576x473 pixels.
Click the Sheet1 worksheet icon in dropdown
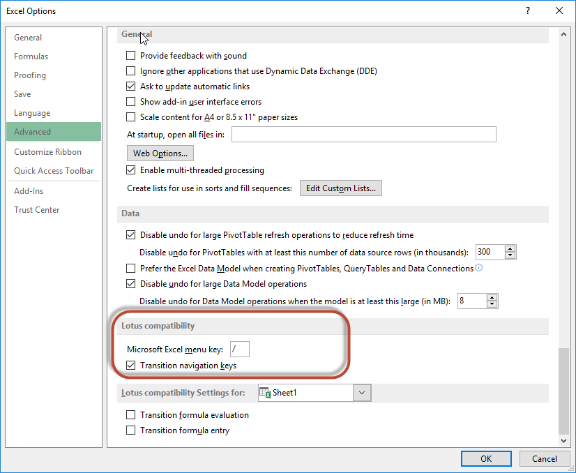point(265,393)
